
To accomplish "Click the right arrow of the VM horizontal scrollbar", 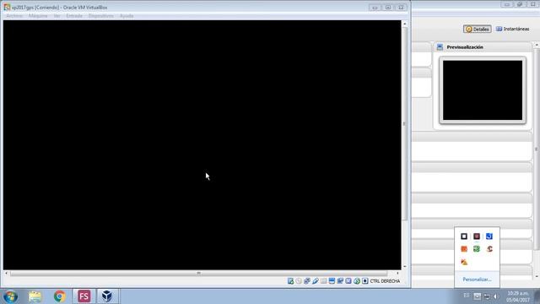I will pyautogui.click(x=397, y=274).
